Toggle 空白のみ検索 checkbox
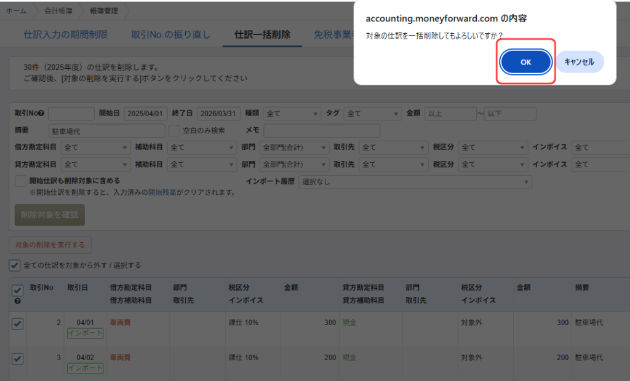 (x=174, y=130)
